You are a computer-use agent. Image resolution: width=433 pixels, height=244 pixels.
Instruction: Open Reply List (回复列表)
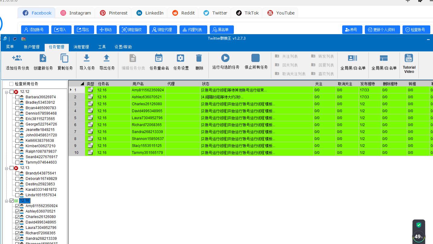click(323, 65)
